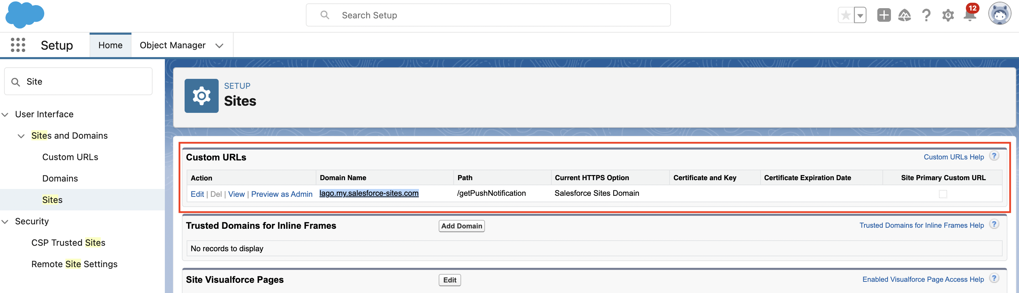The image size is (1019, 293).
Task: Click the /getPushNotification path cell
Action: 491,193
